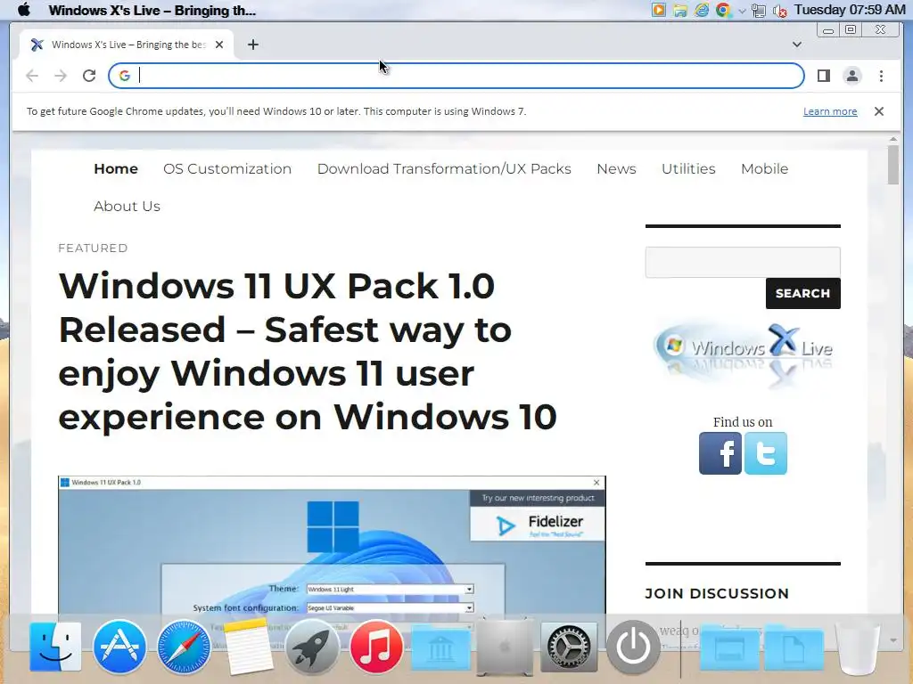This screenshot has height=684, width=913.
Task: Open the Apple menu logo
Action: point(24,10)
